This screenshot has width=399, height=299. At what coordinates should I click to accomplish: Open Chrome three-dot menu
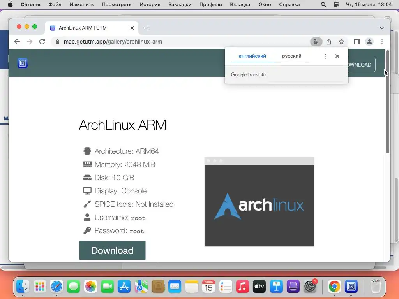pyautogui.click(x=382, y=42)
